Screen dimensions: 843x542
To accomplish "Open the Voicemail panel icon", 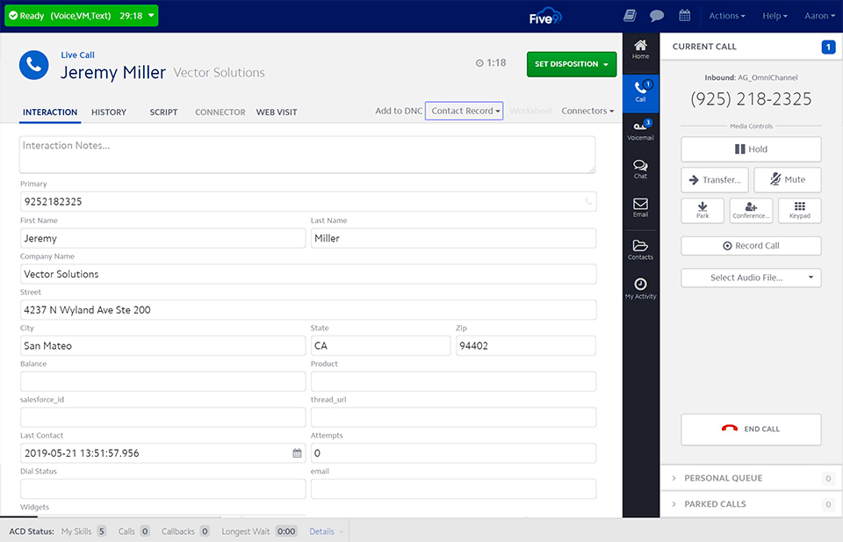I will pyautogui.click(x=640, y=129).
